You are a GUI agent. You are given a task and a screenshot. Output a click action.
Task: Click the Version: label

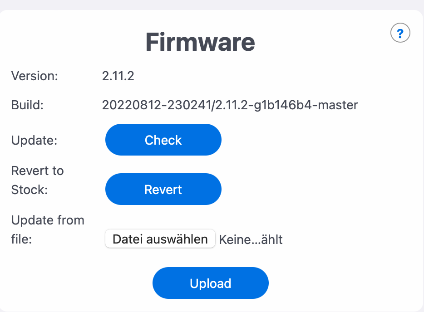click(x=35, y=76)
